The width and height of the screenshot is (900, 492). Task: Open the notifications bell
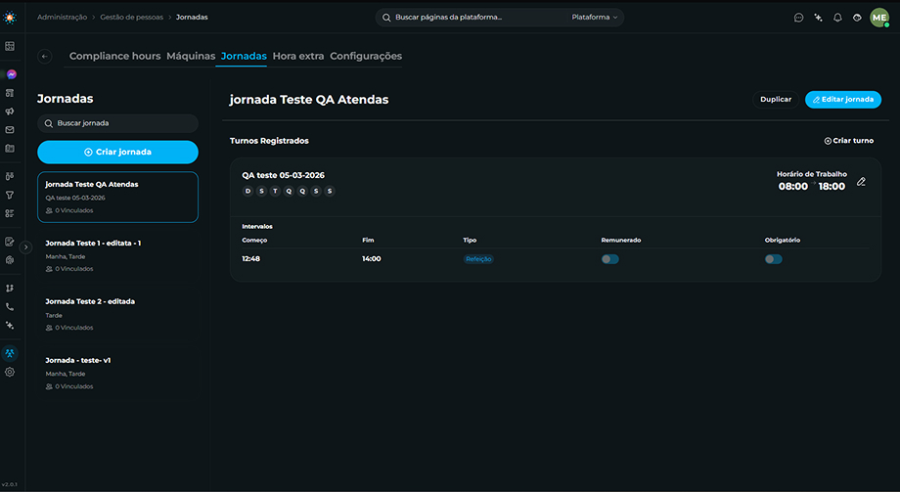click(837, 18)
